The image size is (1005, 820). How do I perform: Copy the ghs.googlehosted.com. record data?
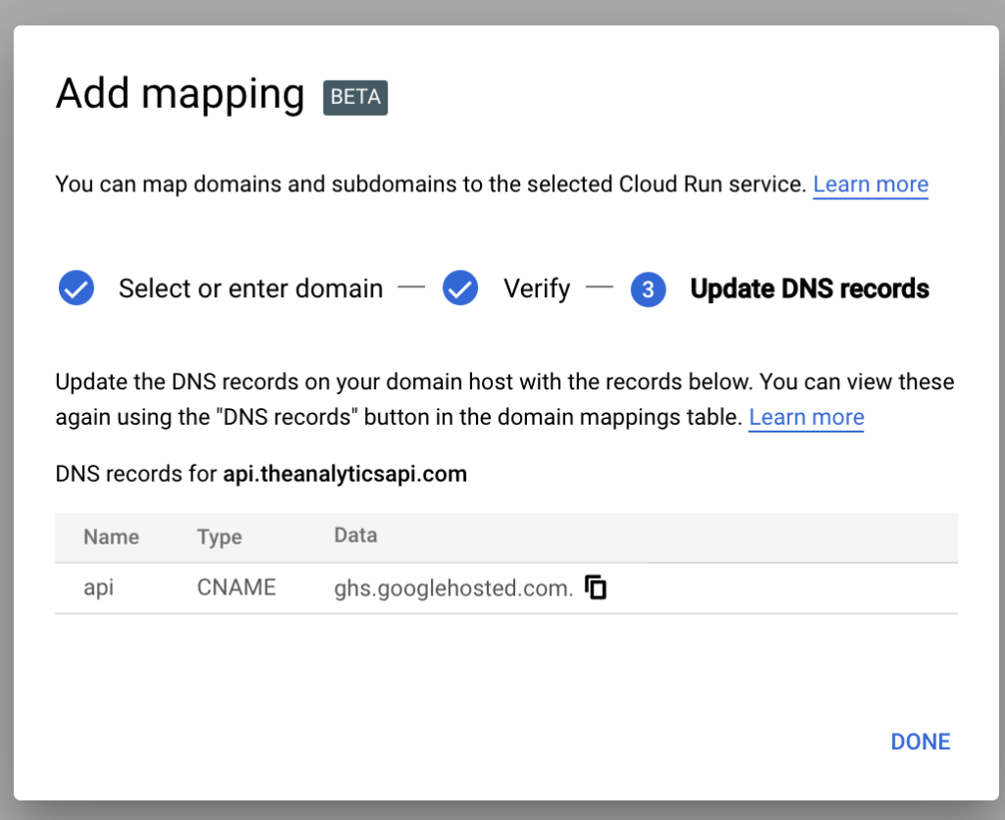coord(596,588)
